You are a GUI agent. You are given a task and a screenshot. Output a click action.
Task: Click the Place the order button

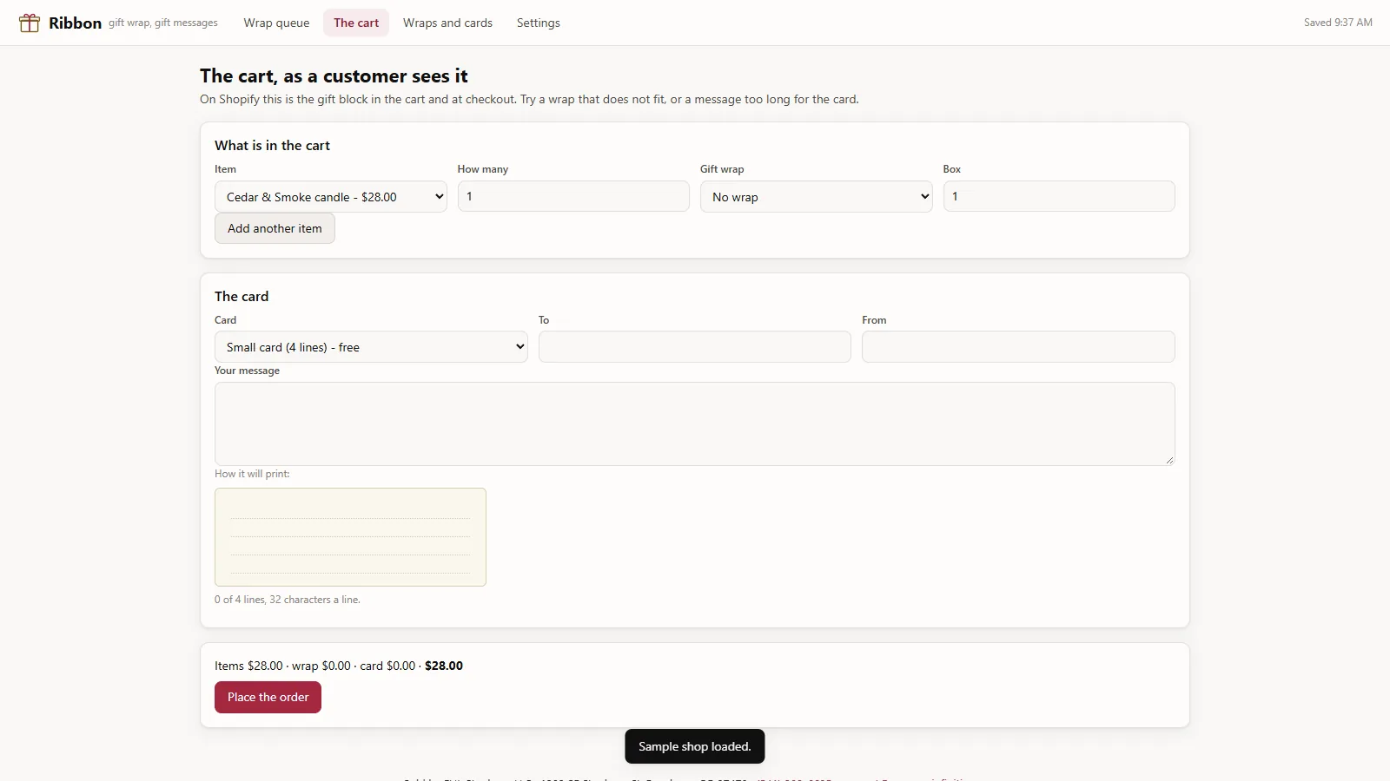[268, 698]
